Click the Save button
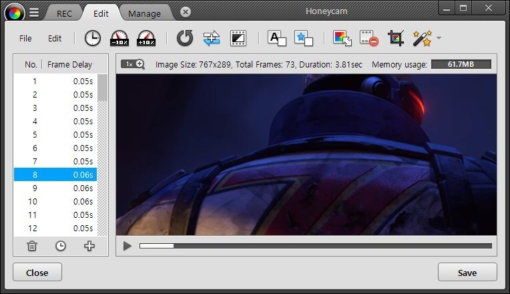The height and width of the screenshot is (294, 510). click(x=467, y=273)
